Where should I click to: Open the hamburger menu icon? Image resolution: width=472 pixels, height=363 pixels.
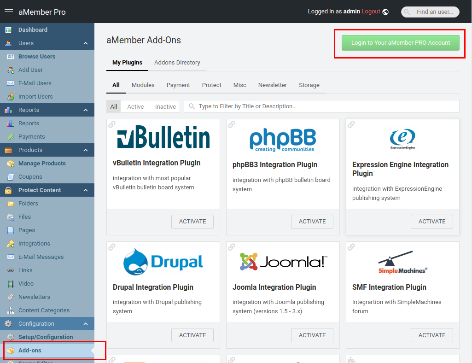coord(9,12)
